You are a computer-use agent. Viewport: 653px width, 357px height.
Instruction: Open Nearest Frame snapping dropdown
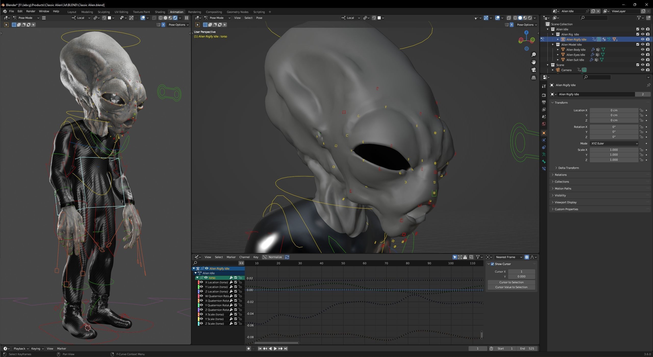click(508, 257)
